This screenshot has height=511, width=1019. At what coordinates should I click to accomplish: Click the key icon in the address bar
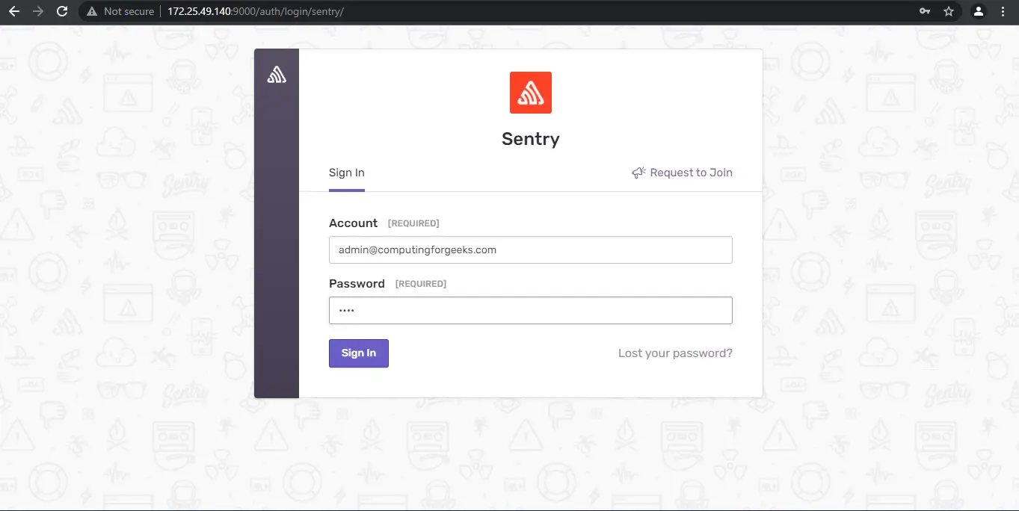(x=925, y=11)
